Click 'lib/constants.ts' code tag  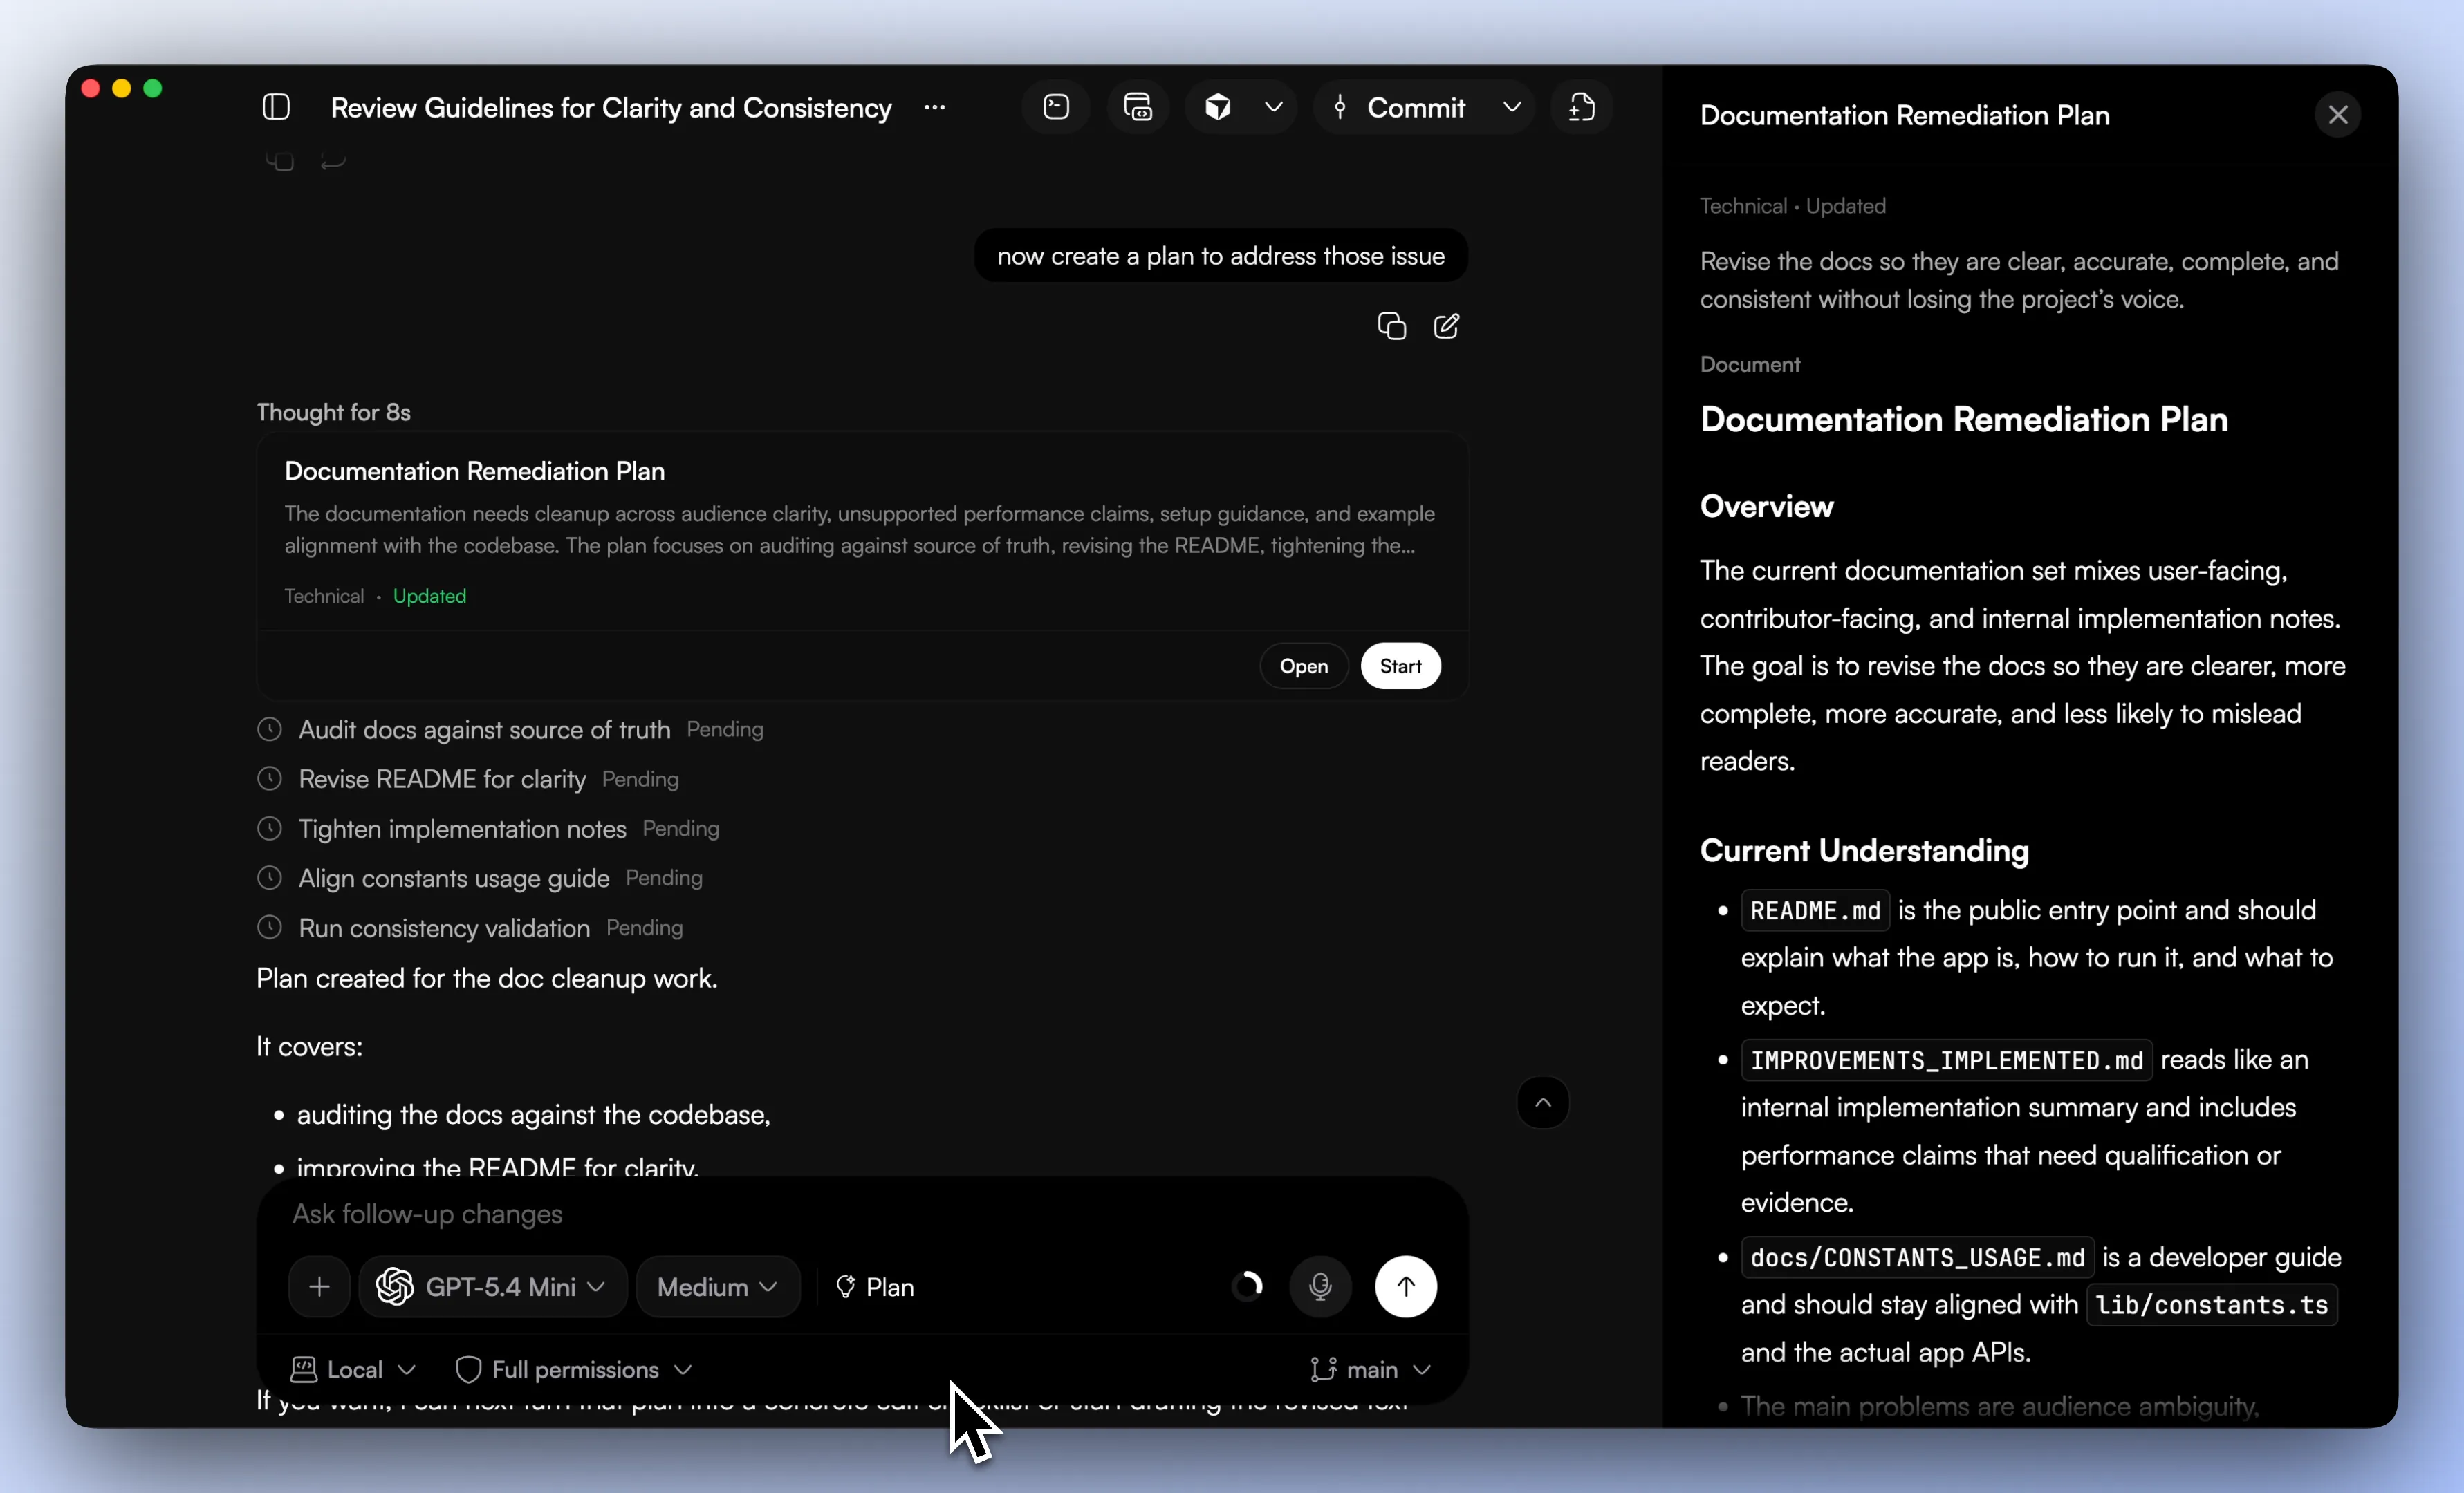pyautogui.click(x=2211, y=1304)
